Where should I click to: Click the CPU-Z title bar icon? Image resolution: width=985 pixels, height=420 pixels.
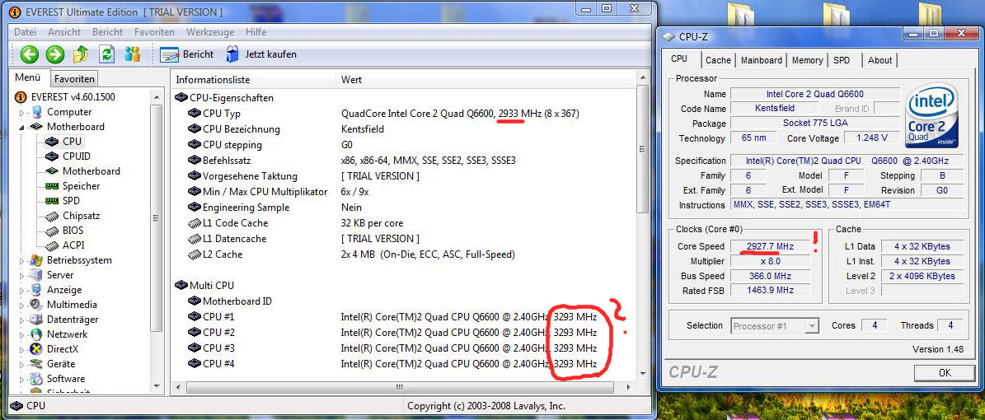pos(668,37)
